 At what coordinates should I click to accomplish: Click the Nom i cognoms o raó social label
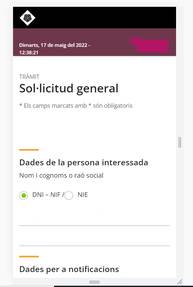point(61,175)
